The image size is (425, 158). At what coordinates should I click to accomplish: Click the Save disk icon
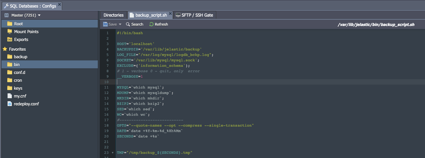[105, 24]
